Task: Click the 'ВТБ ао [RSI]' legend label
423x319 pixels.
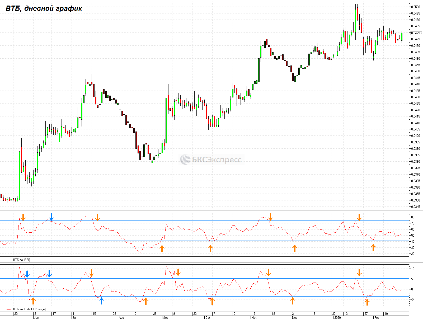Action: 22,260
